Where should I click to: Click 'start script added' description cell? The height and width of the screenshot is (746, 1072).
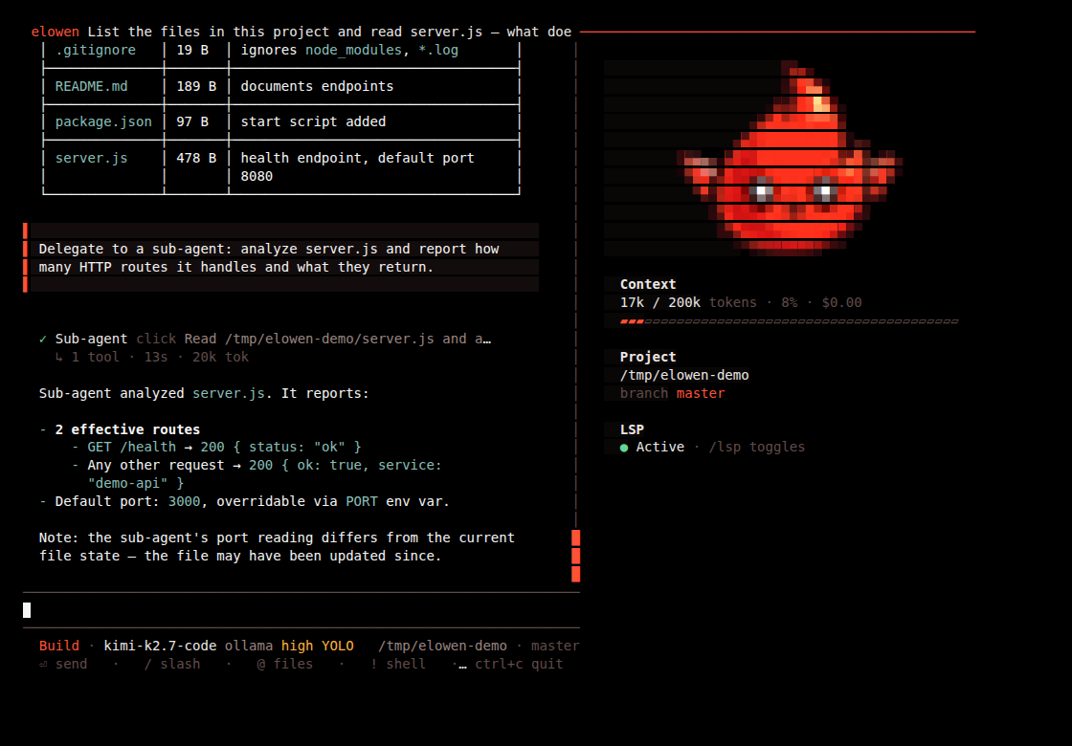coord(313,122)
